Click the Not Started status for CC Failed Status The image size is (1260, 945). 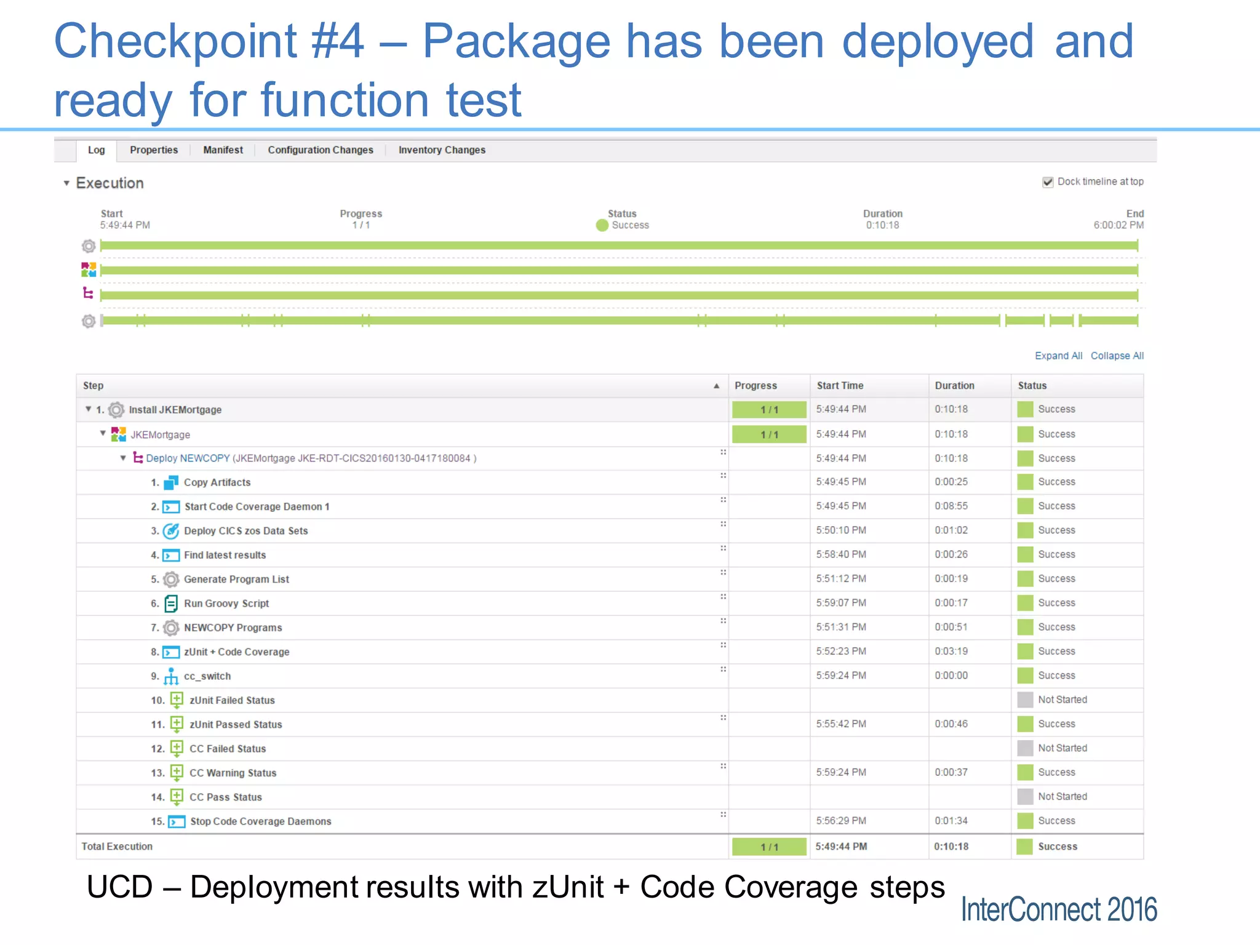tap(1063, 748)
